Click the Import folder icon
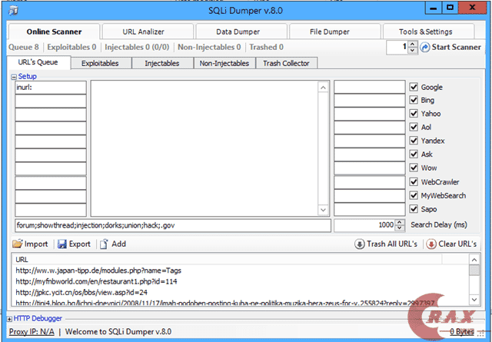492x342 pixels. point(18,244)
